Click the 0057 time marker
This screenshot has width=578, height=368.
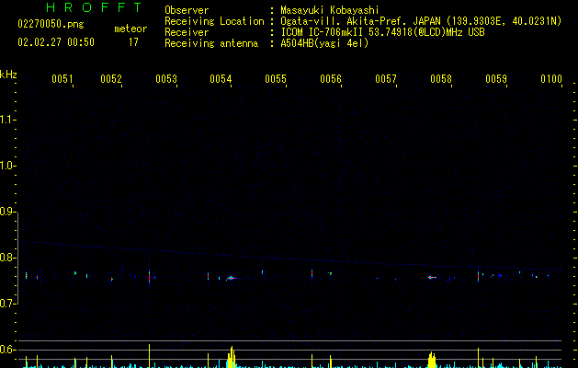(386, 79)
